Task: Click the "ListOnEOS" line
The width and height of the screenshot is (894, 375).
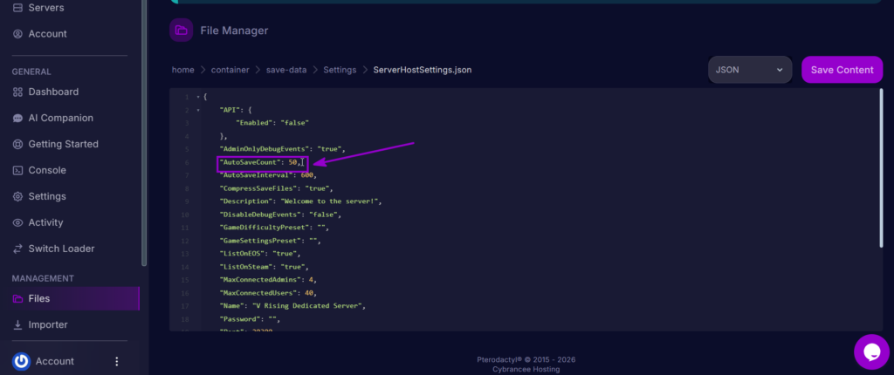Action: click(259, 254)
